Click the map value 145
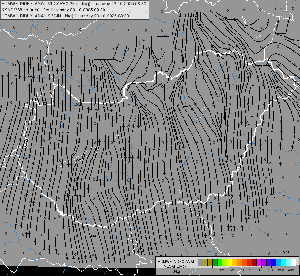This screenshot has height=276, width=300. pyautogui.click(x=111, y=236)
